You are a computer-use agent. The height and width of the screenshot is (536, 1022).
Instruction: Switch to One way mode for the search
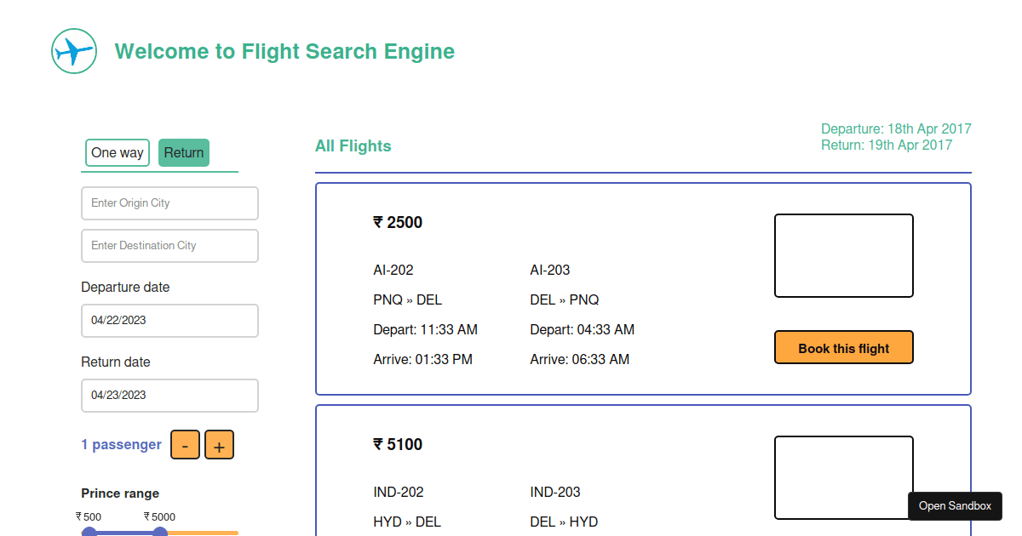coord(117,152)
